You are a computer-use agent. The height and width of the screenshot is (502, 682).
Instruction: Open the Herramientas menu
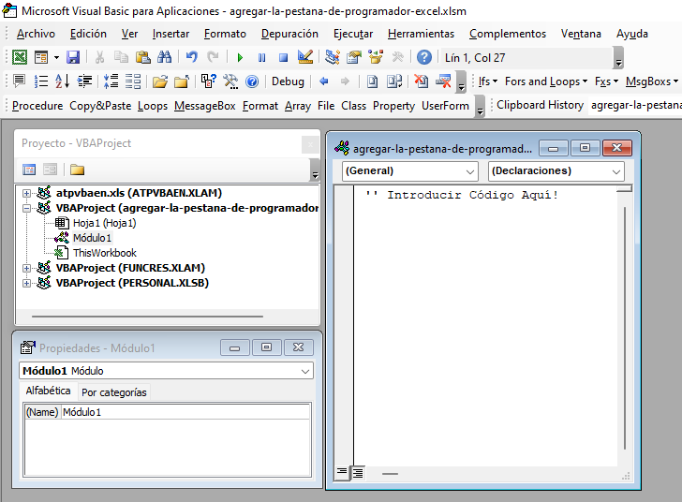(421, 34)
